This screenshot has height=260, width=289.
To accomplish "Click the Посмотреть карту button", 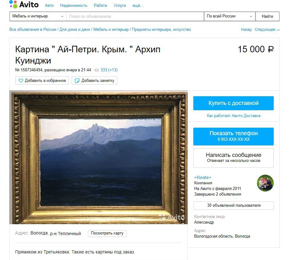I will pos(107,233).
